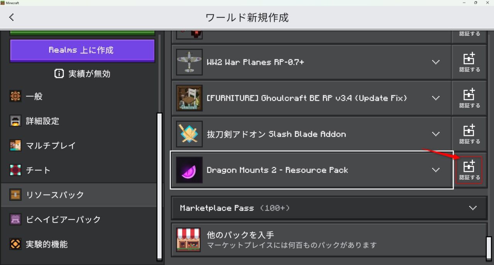
Task: Click the marketplace shop icon next to 他のパックを入手
Action: click(189, 239)
